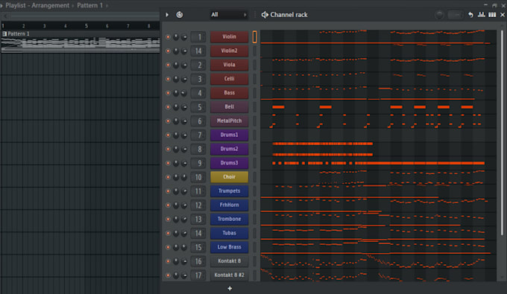Click the Violin channel pan knob

[176, 36]
